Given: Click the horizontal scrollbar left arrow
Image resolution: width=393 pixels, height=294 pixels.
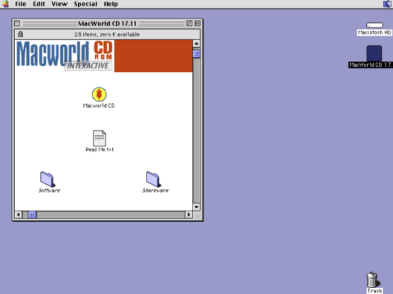Looking at the screenshot, I should (18, 214).
